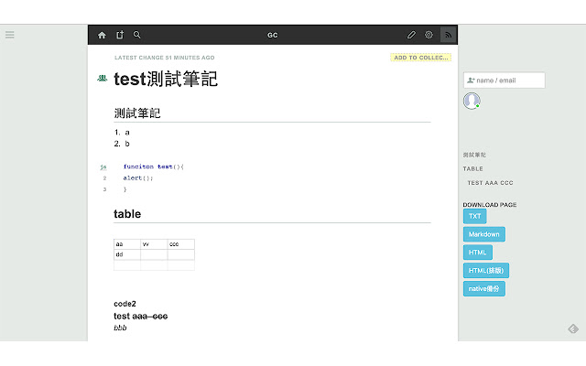586x366 pixels.
Task: Select list item a
Action: pyautogui.click(x=127, y=132)
